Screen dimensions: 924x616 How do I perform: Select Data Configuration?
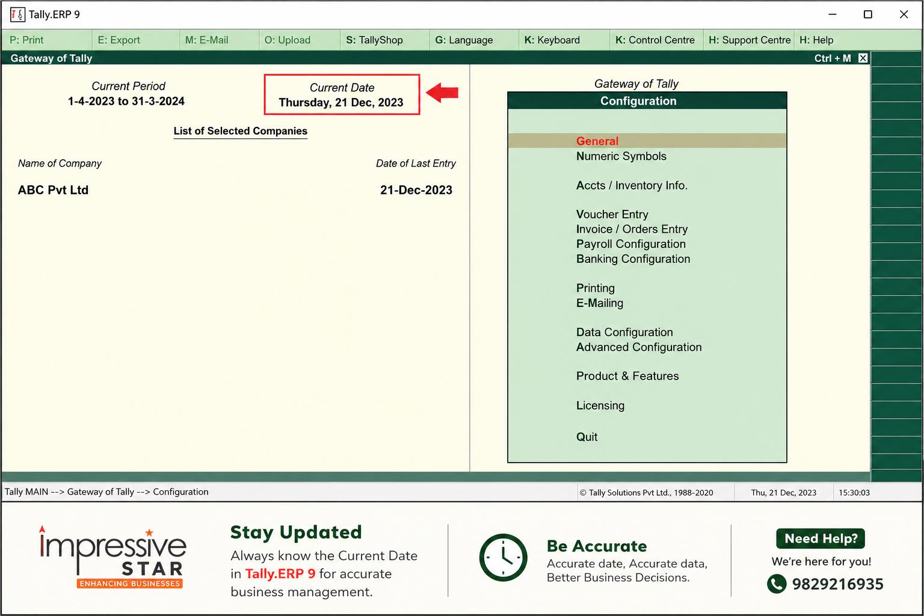pyautogui.click(x=624, y=333)
